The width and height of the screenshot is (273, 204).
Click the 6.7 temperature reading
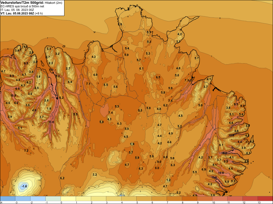coord(127,165)
